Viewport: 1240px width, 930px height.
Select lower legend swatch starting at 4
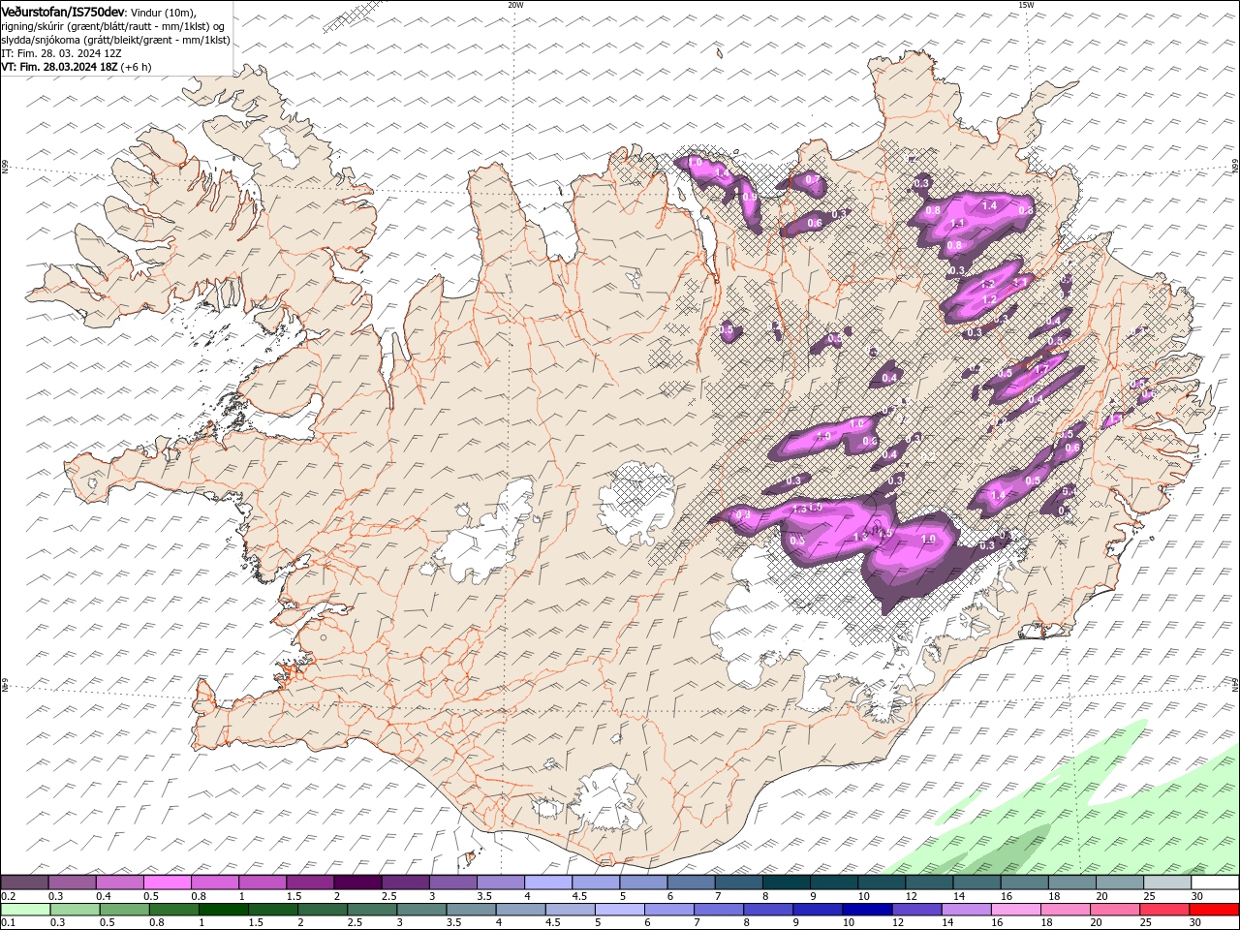click(x=520, y=910)
